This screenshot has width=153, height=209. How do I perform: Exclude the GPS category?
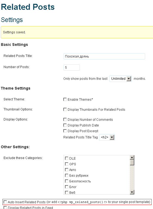pos(67,164)
